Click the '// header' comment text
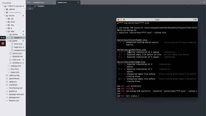The image size is (206, 116). (39, 6)
